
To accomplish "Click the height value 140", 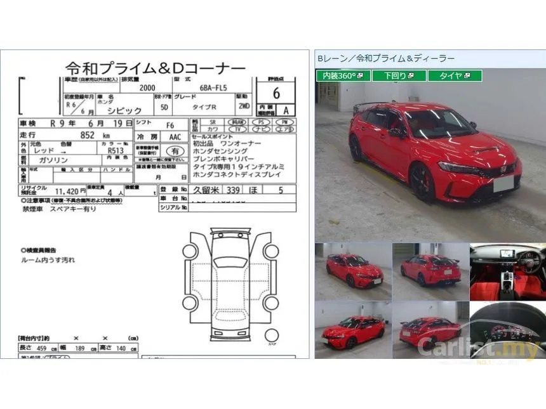I will [121, 347].
